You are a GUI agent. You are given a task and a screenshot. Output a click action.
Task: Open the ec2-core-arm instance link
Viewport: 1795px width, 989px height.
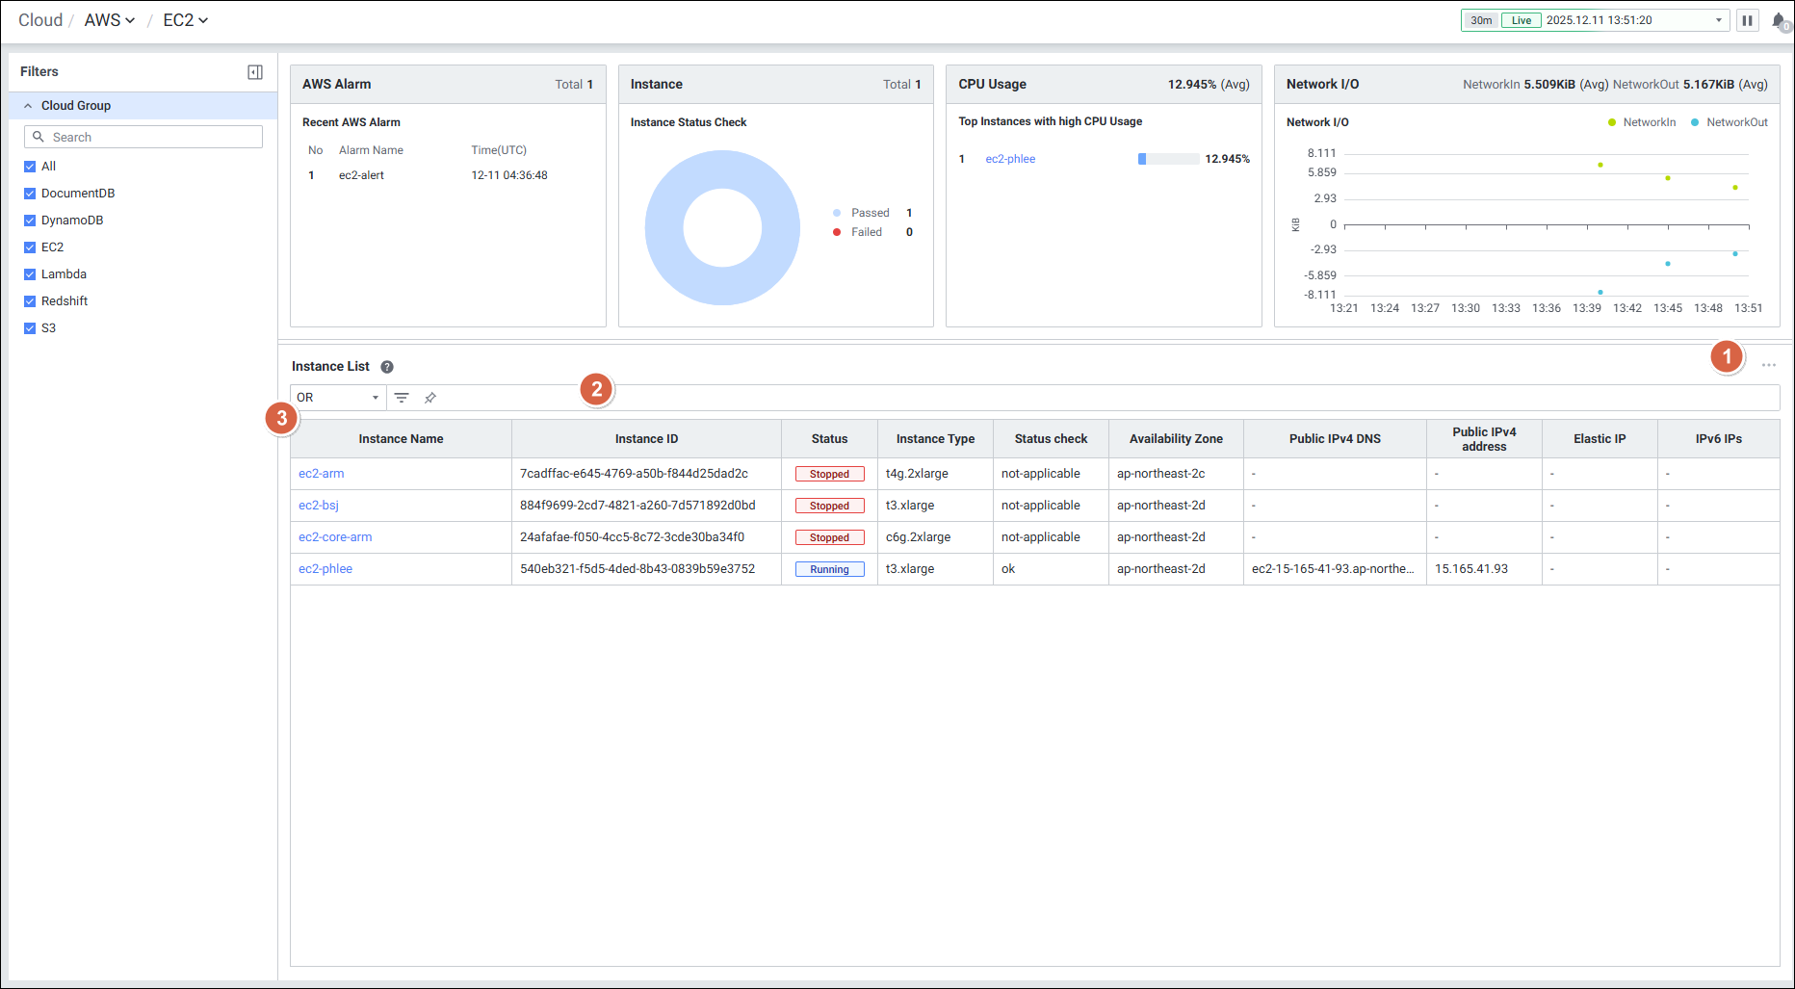tap(335, 537)
